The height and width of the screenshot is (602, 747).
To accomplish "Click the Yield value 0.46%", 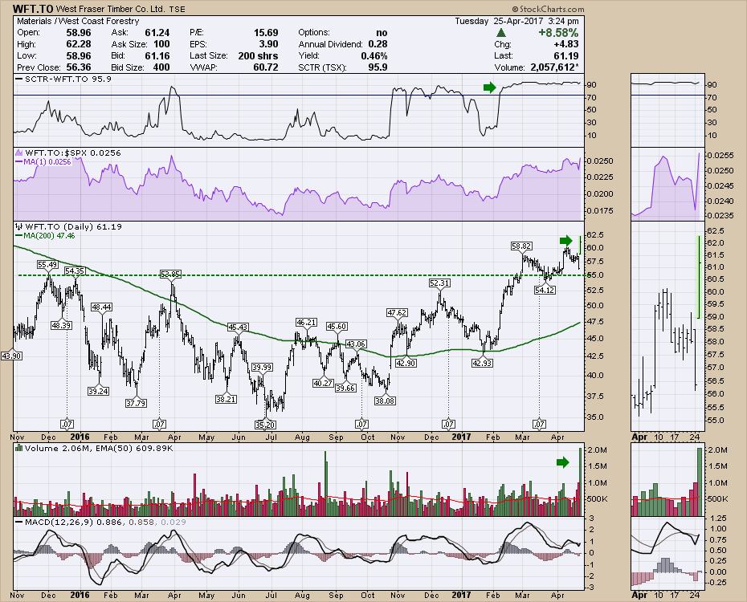I will click(x=374, y=56).
